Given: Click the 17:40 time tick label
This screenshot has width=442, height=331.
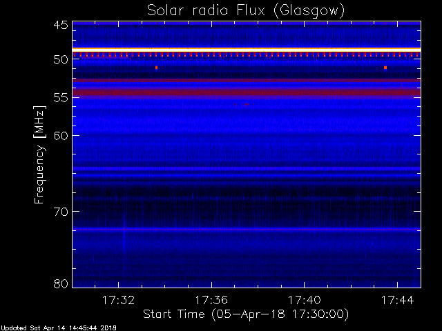Looking at the screenshot, I should pyautogui.click(x=305, y=300).
